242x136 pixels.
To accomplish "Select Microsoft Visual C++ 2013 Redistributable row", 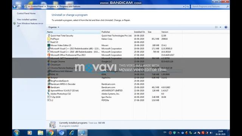I will click(x=114, y=49).
